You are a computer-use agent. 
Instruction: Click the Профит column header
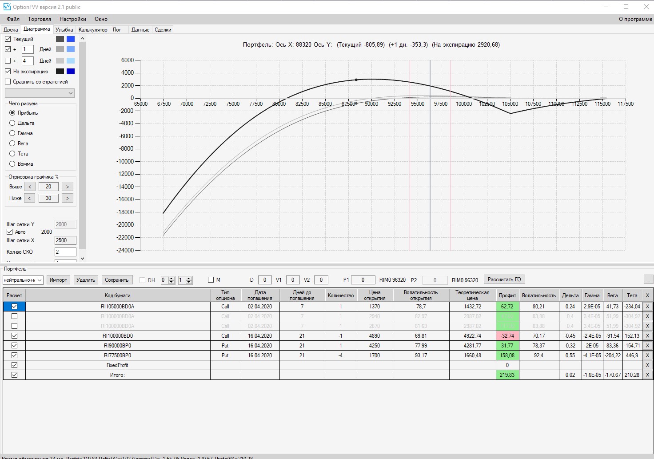tap(507, 295)
